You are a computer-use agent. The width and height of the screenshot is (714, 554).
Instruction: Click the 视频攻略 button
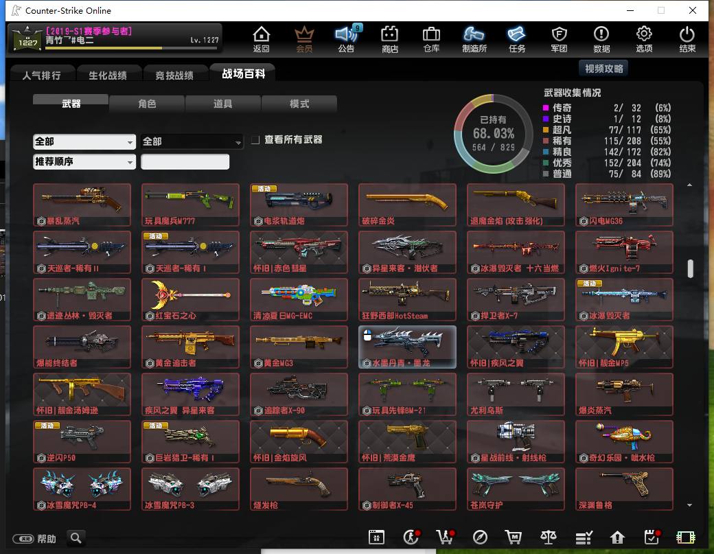(603, 69)
